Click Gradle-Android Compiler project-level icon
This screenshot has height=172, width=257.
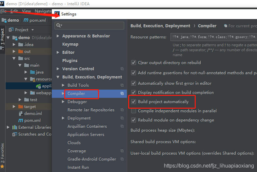click(122, 159)
